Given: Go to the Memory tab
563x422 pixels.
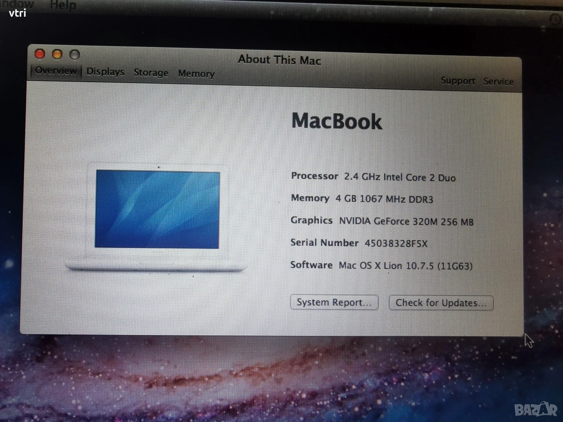Looking at the screenshot, I should pos(196,74).
